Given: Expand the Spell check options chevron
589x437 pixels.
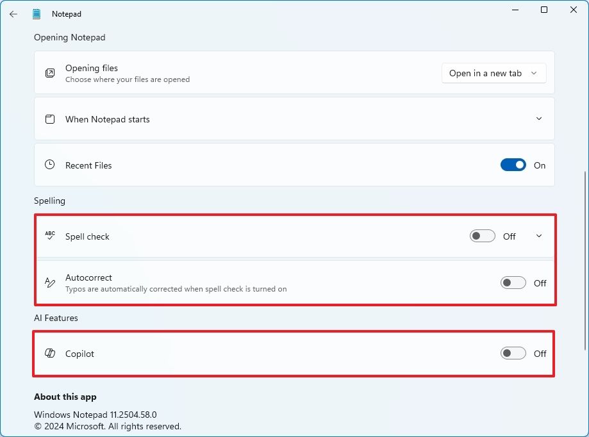Looking at the screenshot, I should click(x=539, y=236).
